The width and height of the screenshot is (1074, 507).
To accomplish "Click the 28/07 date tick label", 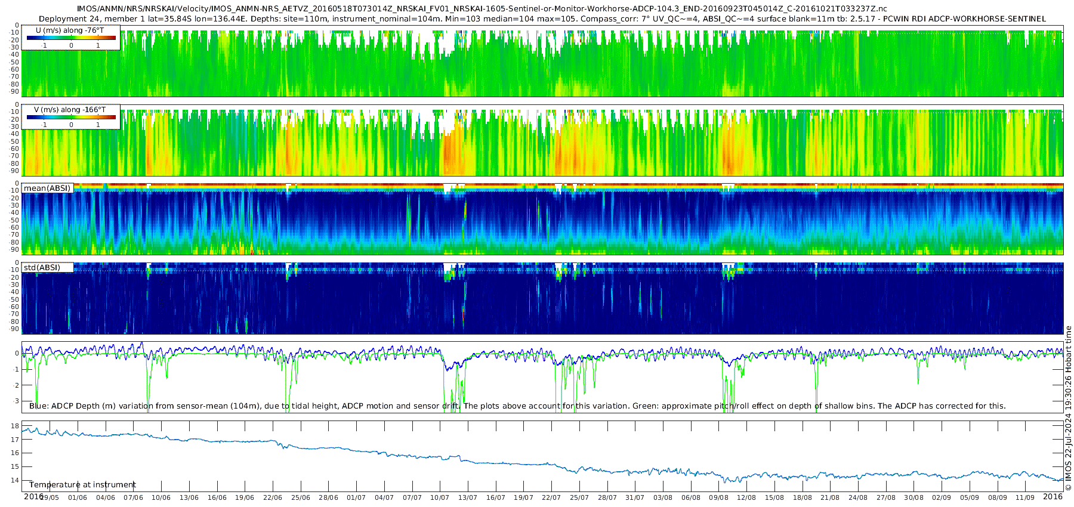I will 607,497.
